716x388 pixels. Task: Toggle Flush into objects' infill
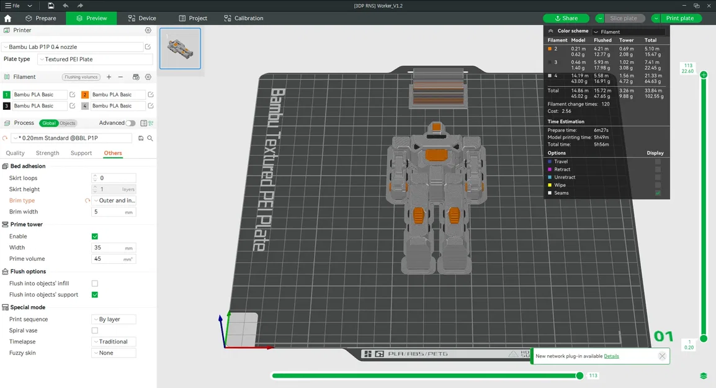(94, 282)
